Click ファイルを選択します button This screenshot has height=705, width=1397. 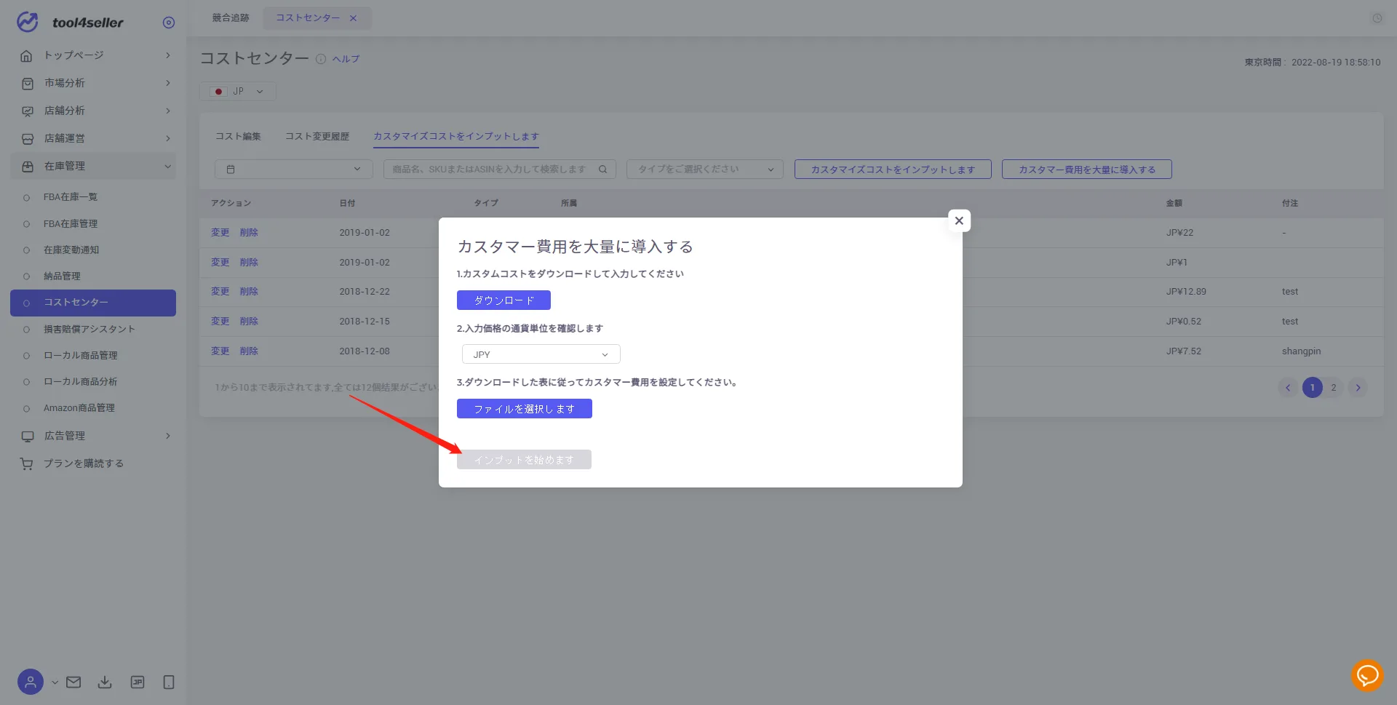[525, 409]
